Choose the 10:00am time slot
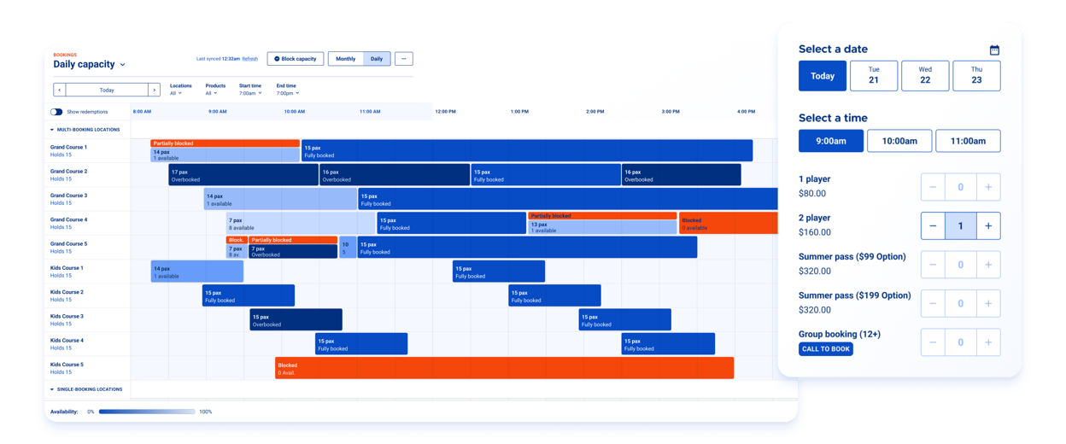 [899, 141]
